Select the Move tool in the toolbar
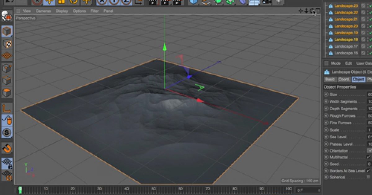The image size is (372, 195). [49, 3]
